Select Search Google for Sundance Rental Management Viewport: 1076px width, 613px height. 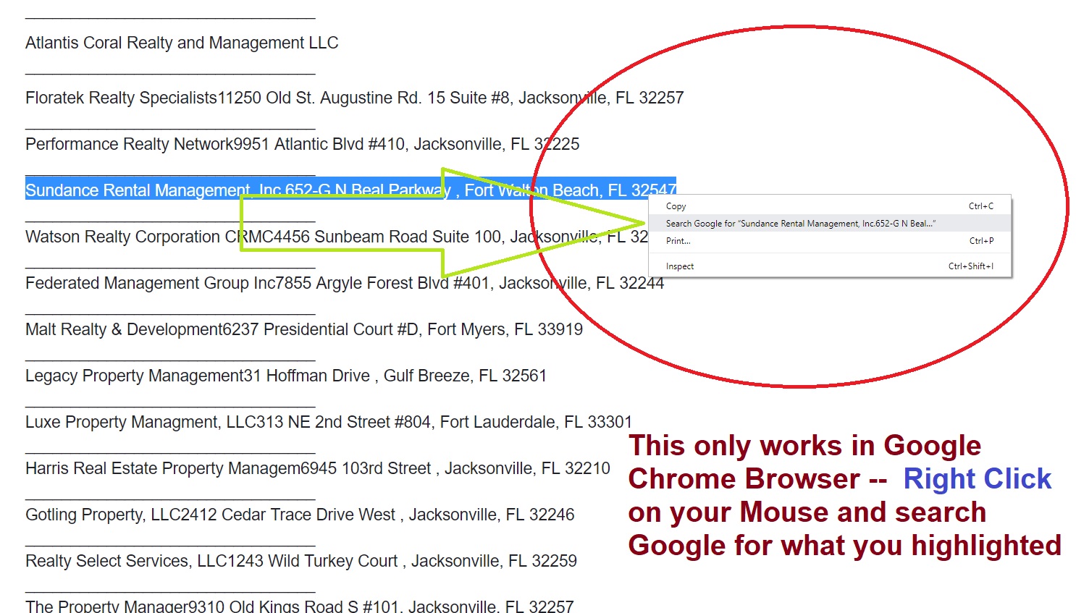tap(829, 224)
